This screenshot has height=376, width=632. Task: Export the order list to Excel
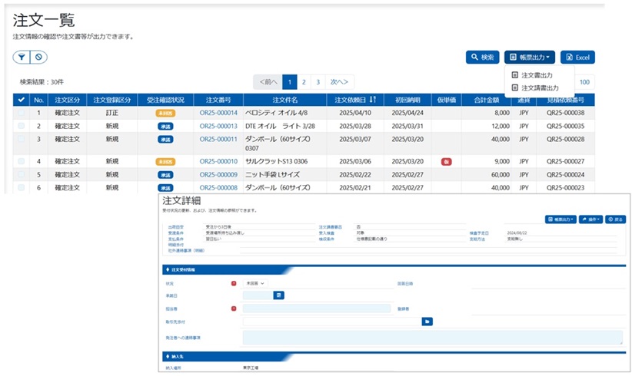577,58
